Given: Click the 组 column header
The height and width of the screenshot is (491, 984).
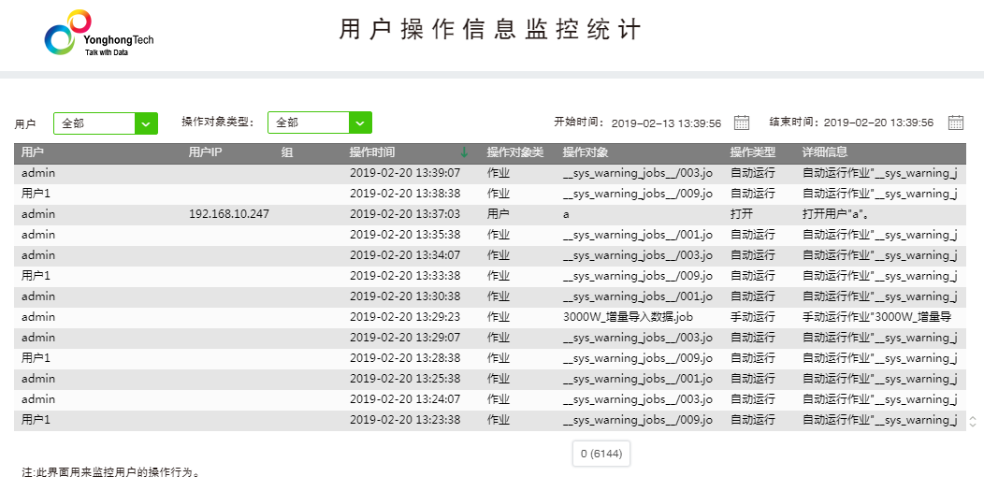Looking at the screenshot, I should (x=287, y=152).
